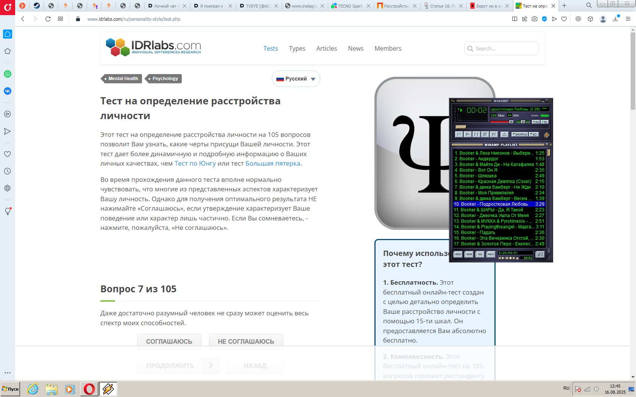Select playlist track Booker - Падать

pyautogui.click(x=499, y=233)
